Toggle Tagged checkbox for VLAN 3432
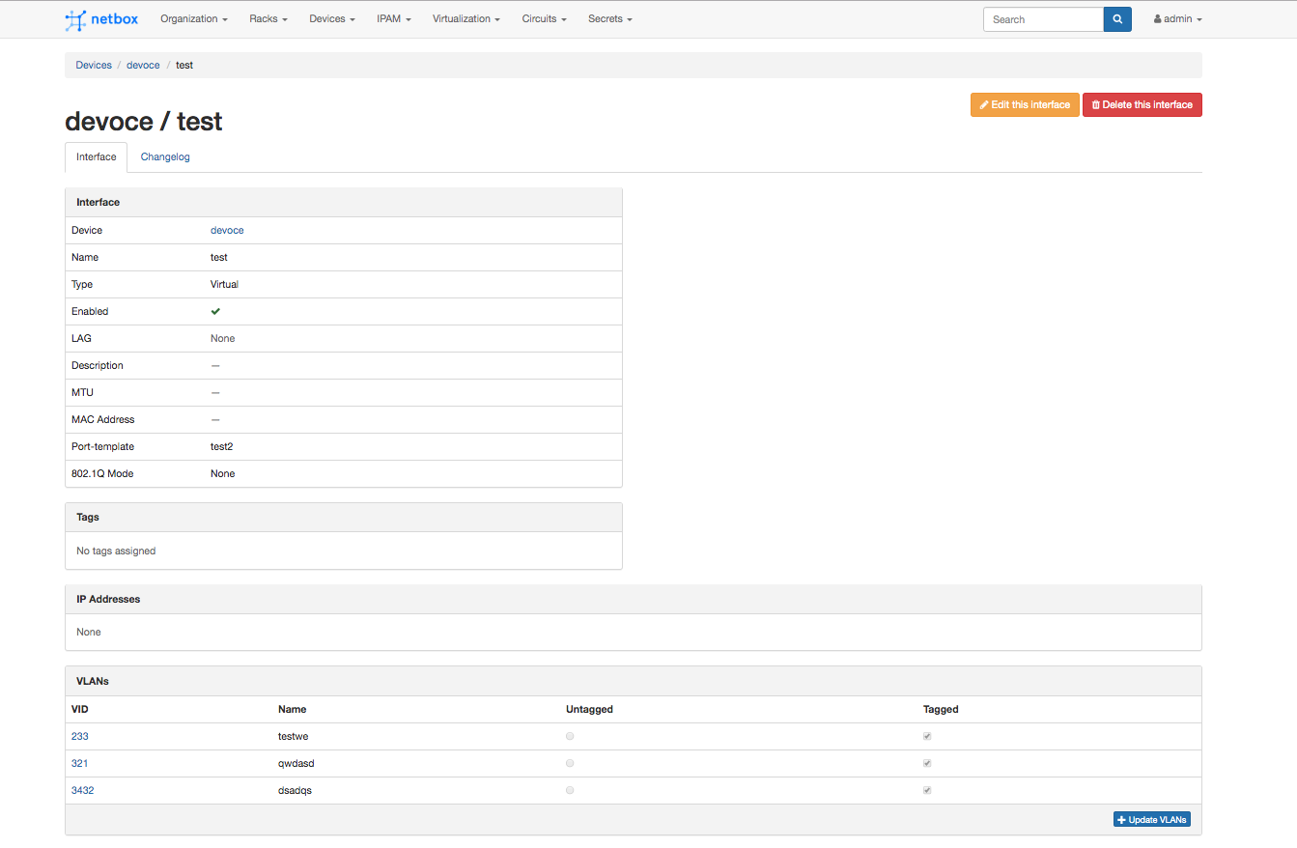 927,790
